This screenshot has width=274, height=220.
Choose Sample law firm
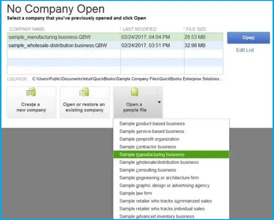coord(171,193)
